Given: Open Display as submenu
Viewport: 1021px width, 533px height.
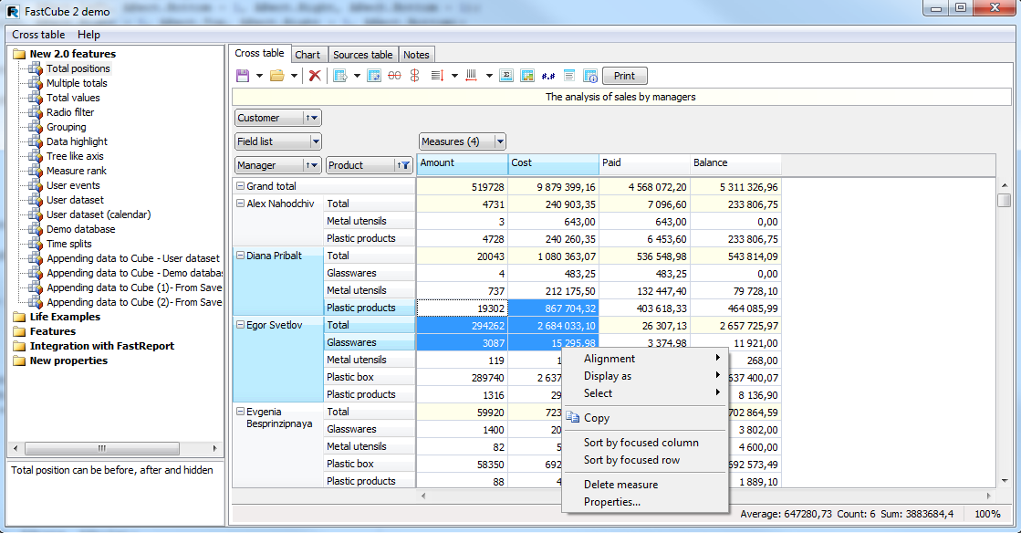Looking at the screenshot, I should click(x=645, y=376).
